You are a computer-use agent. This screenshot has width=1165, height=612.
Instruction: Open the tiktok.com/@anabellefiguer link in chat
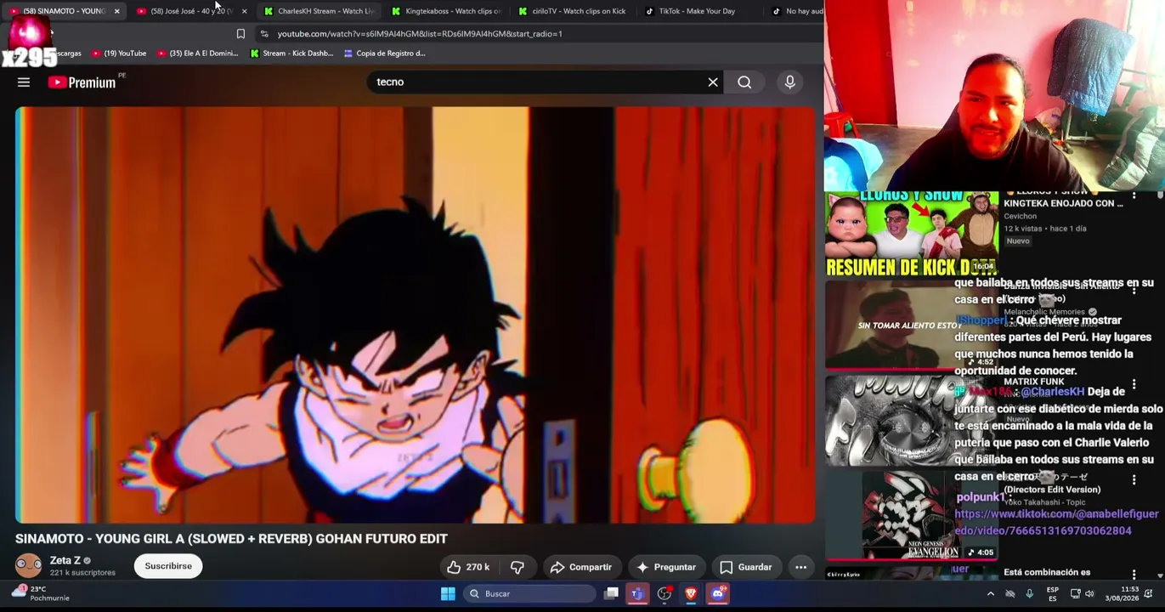pos(1055,522)
